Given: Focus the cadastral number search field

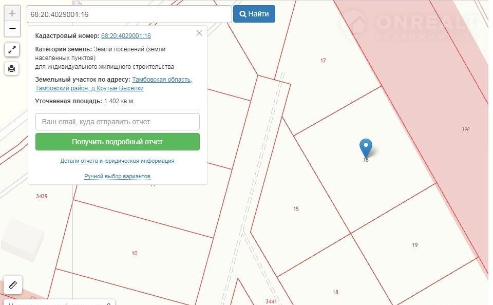Looking at the screenshot, I should tap(128, 14).
